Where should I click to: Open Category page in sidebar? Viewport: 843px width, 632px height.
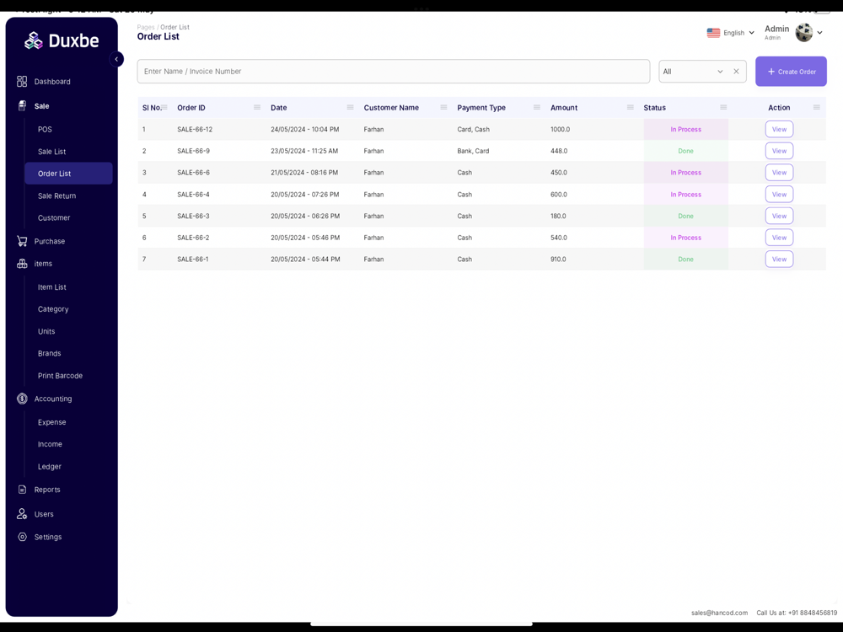click(x=52, y=309)
